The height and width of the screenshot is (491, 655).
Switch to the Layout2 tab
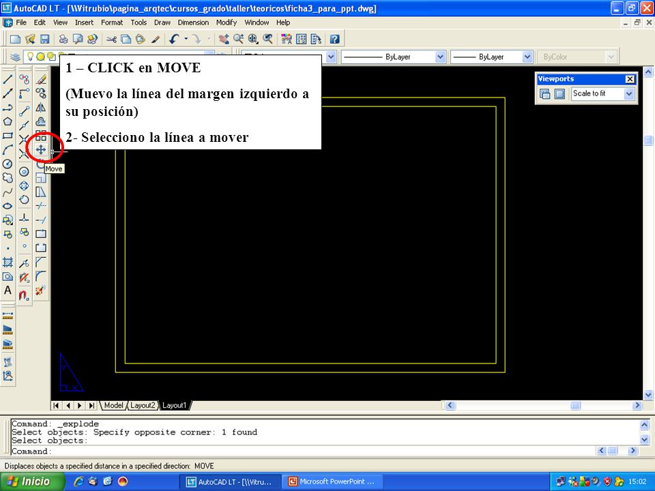[x=143, y=405]
